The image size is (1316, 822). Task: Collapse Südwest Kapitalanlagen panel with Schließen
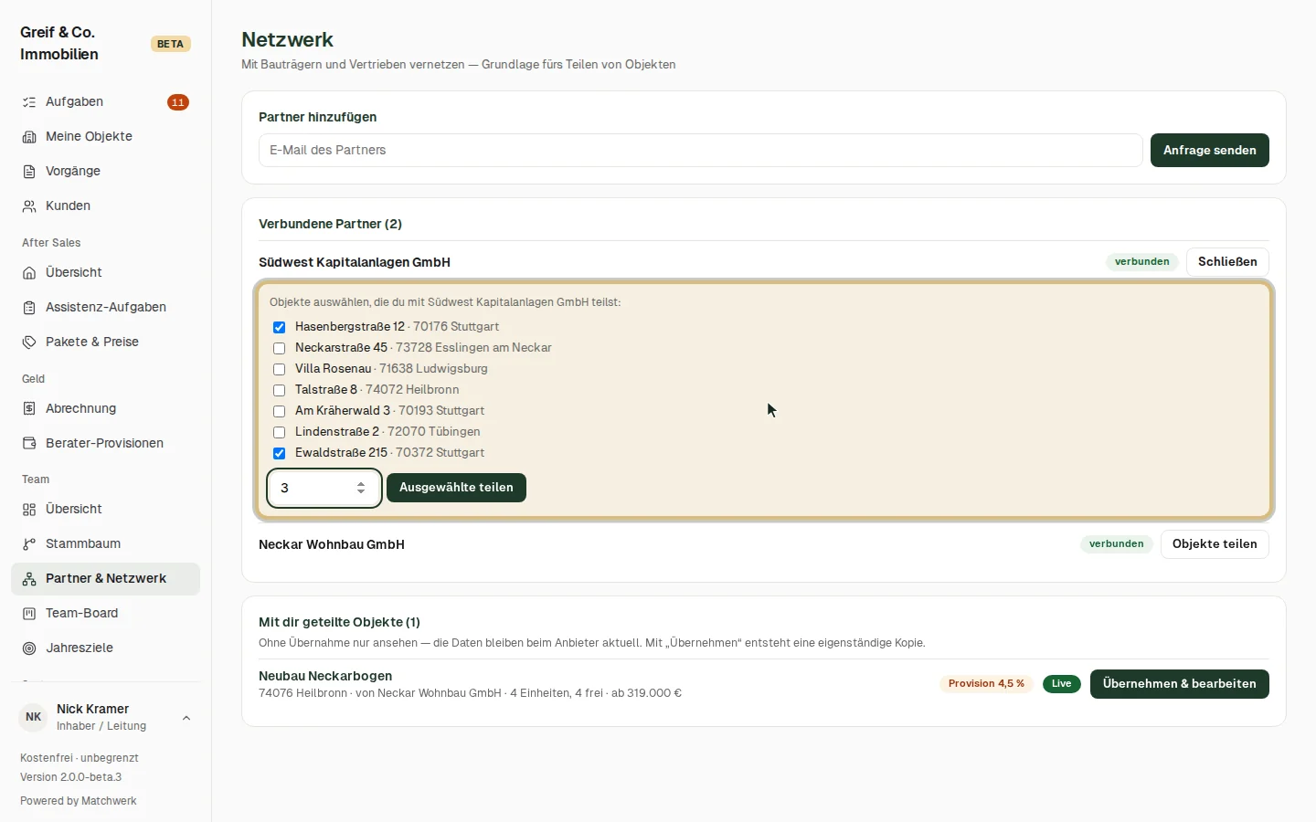click(1227, 262)
